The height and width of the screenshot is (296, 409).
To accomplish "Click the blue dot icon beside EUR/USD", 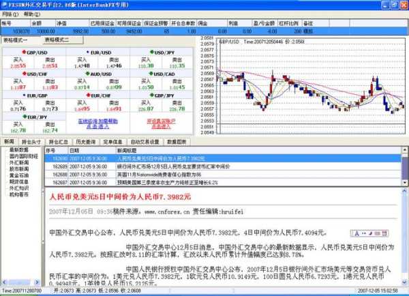I will 88,52.
